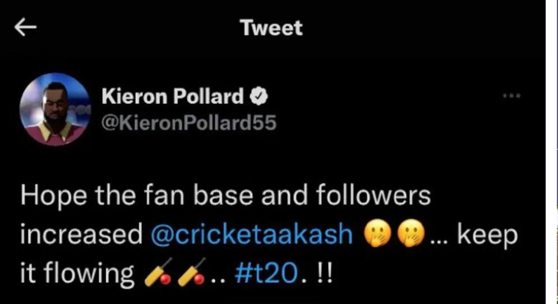The width and height of the screenshot is (558, 304).
Task: Open the @cricketaakash mention
Action: (251, 235)
